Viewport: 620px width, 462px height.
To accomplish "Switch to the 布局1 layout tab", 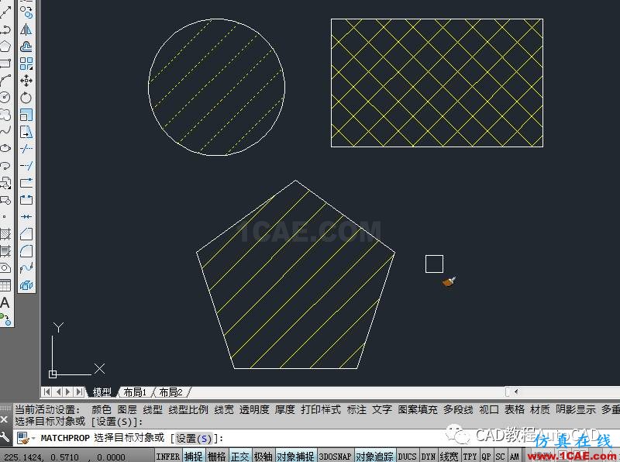I will tap(135, 392).
